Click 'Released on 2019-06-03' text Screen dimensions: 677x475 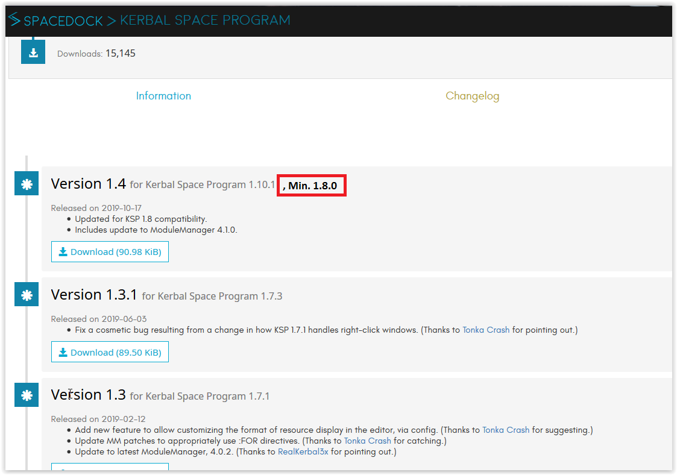[99, 319]
